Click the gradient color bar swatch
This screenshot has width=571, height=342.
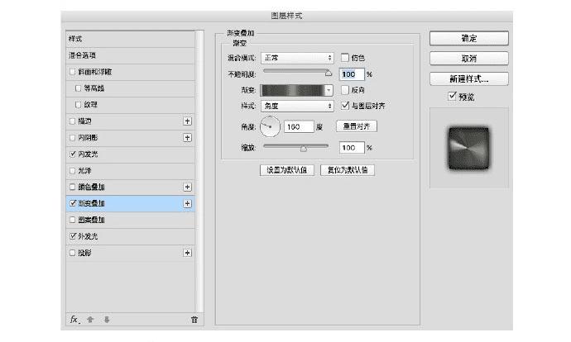(x=292, y=90)
